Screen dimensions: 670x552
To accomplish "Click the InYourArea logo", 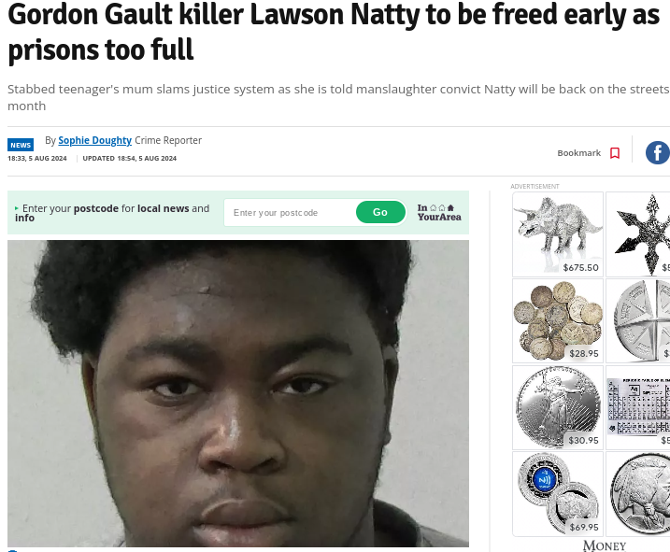I will [439, 212].
